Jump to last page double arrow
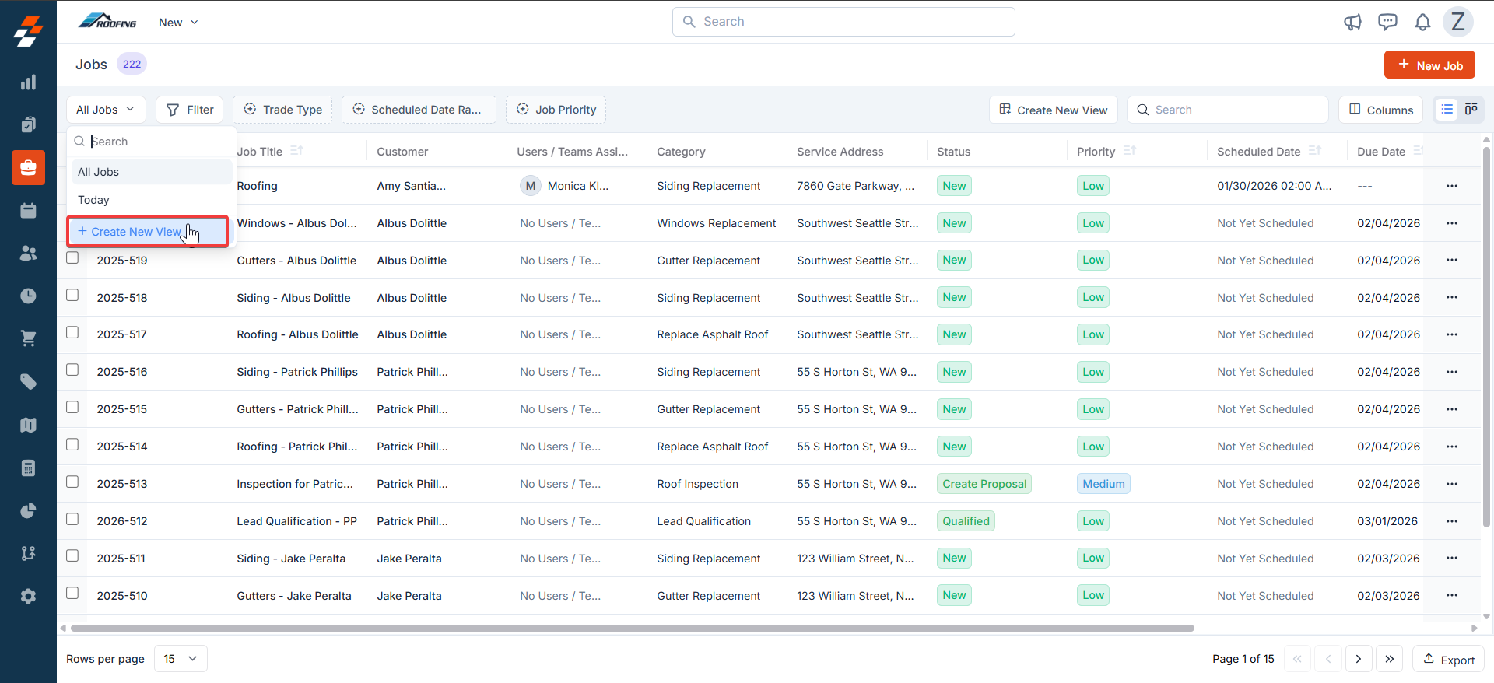The width and height of the screenshot is (1494, 683). [x=1390, y=659]
